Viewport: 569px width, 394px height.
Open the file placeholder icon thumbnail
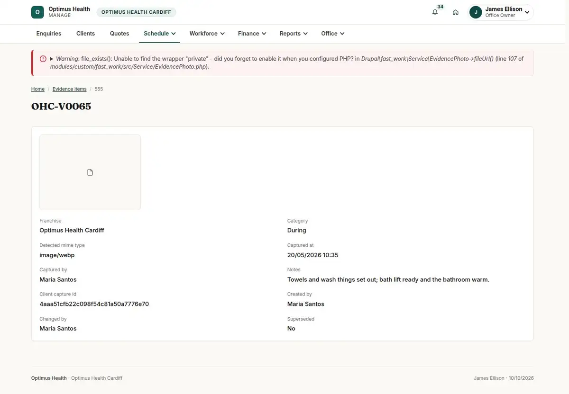(90, 172)
